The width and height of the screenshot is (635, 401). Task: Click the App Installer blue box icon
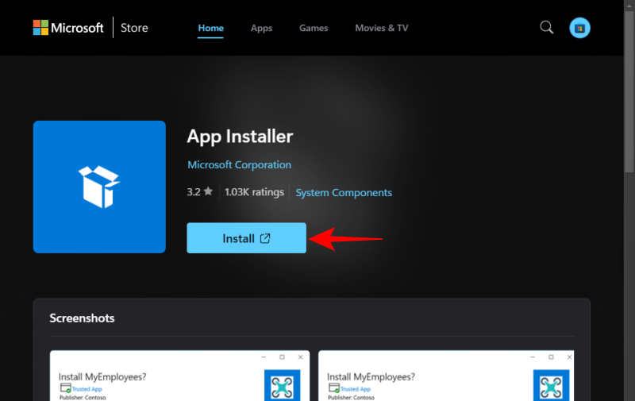tap(99, 187)
